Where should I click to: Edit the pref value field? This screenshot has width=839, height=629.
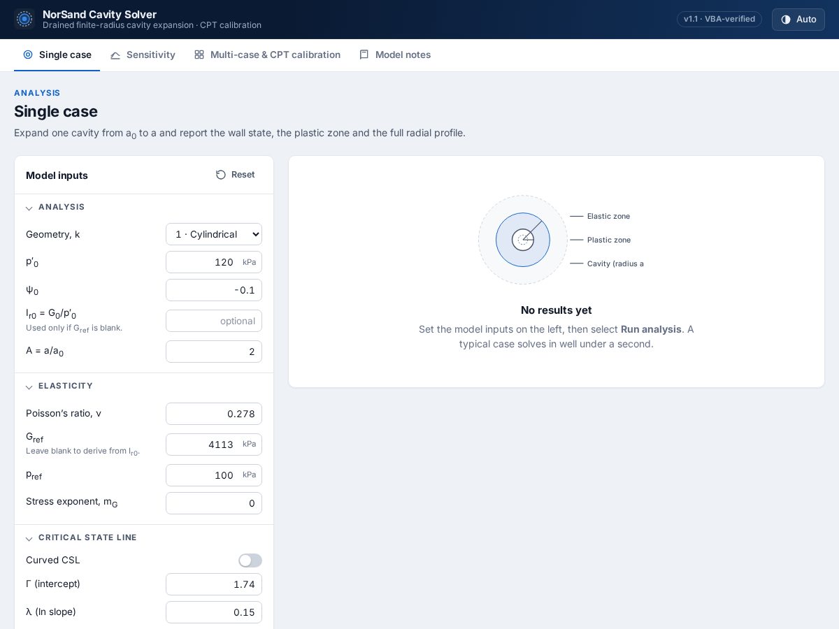coord(214,475)
